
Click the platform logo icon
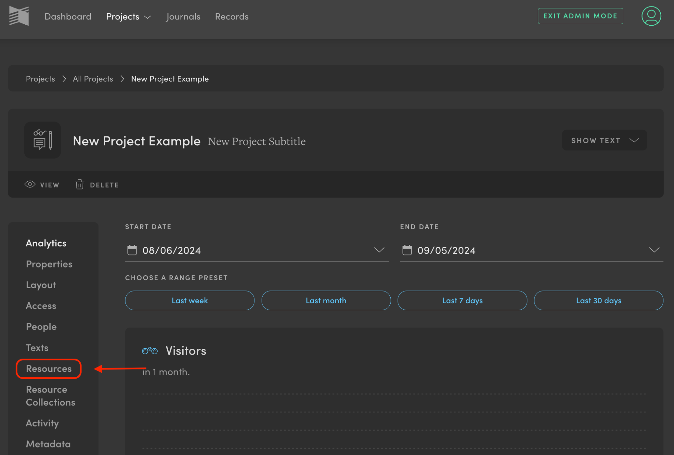[19, 15]
